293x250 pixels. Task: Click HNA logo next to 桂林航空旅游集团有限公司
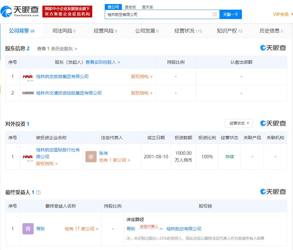tap(28, 77)
